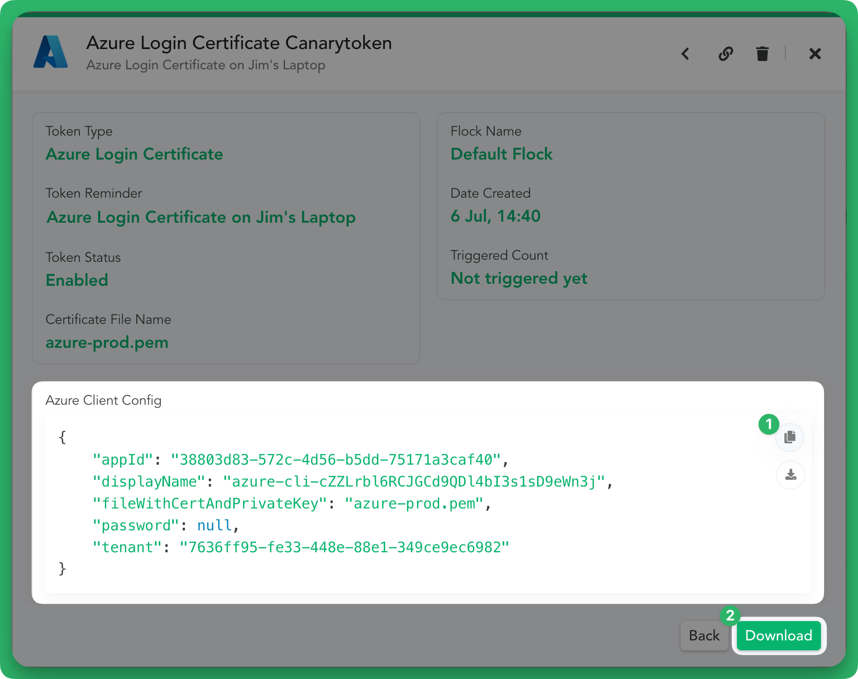Click the tenant ID in config
858x679 pixels.
pyautogui.click(x=344, y=548)
